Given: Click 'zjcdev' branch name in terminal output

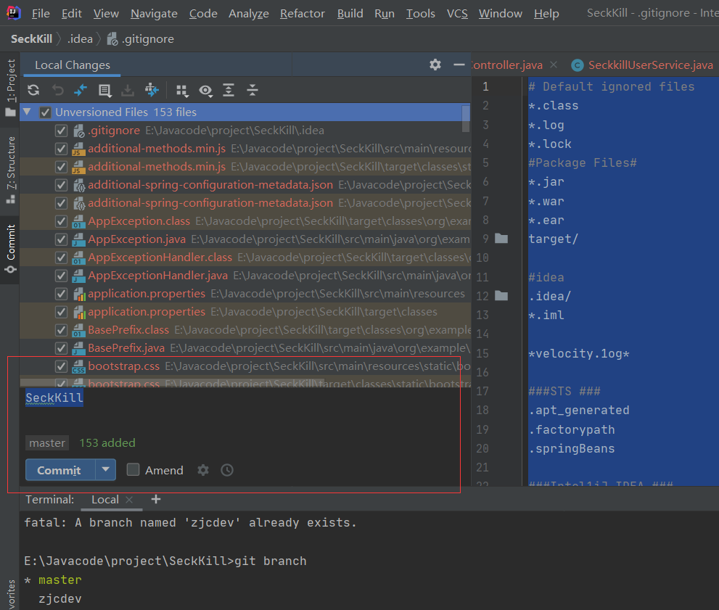Looking at the screenshot, I should tap(59, 599).
